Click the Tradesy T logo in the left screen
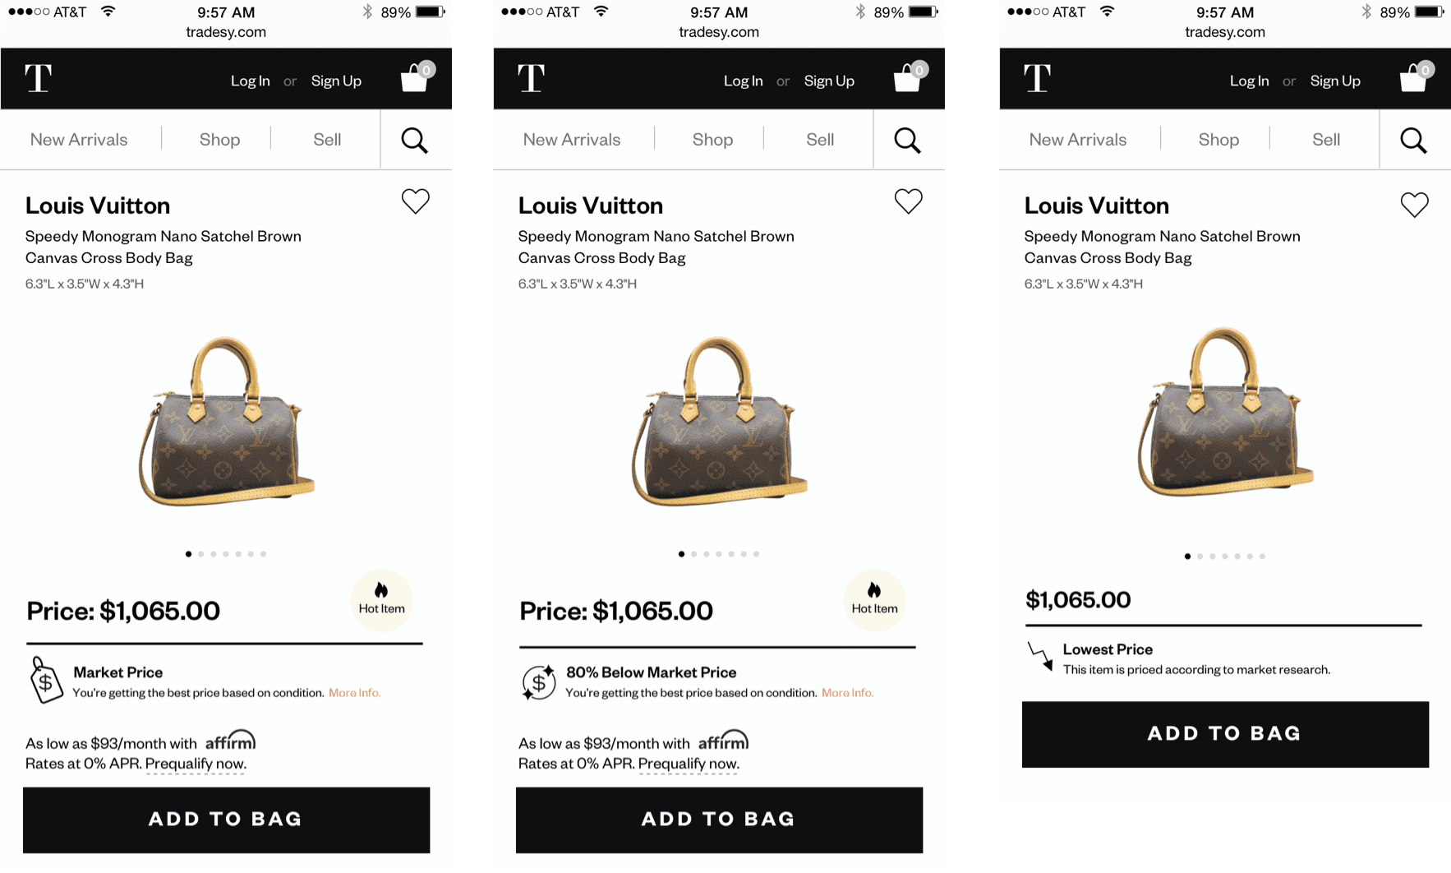This screenshot has height=873, width=1451. (38, 79)
